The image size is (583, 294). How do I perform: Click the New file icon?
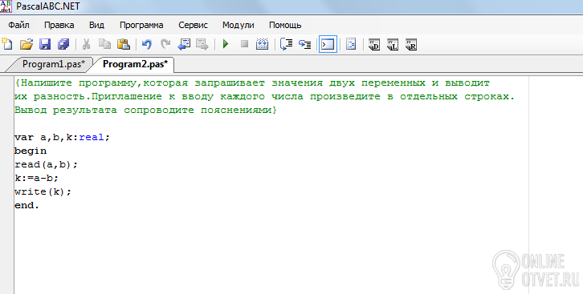pos(7,44)
